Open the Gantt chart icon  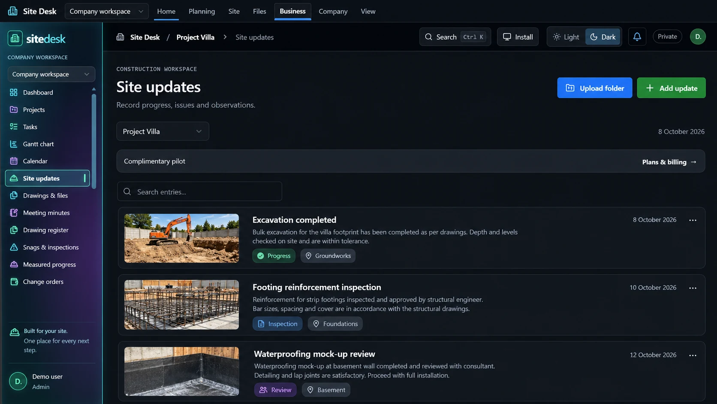point(14,144)
